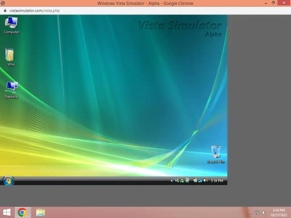Open the Windows clock showing 10/27/2022
Screen dimensions: 291x218
tap(278, 213)
